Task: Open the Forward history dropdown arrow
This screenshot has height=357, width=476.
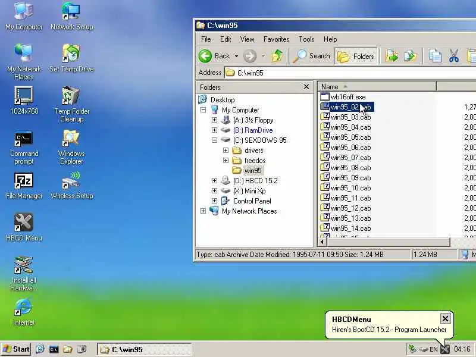Action: [x=263, y=56]
